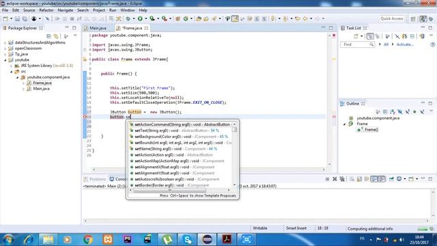Click the Chrome icon in taskbar
This screenshot has height=246, width=437.
point(88,239)
